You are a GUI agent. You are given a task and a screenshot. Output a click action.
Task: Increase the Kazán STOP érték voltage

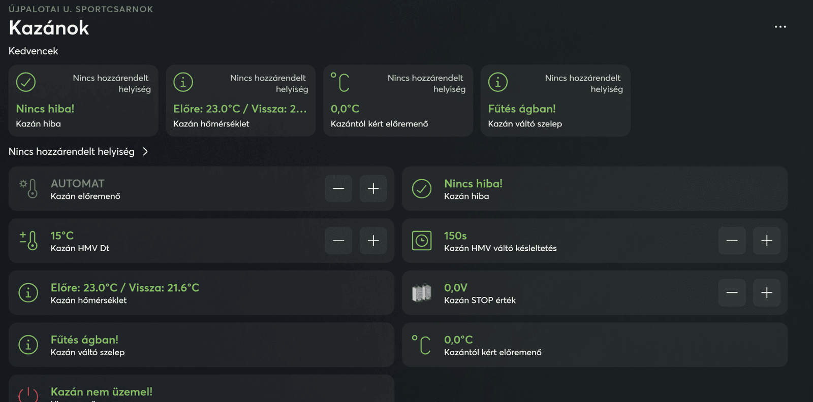pos(767,293)
